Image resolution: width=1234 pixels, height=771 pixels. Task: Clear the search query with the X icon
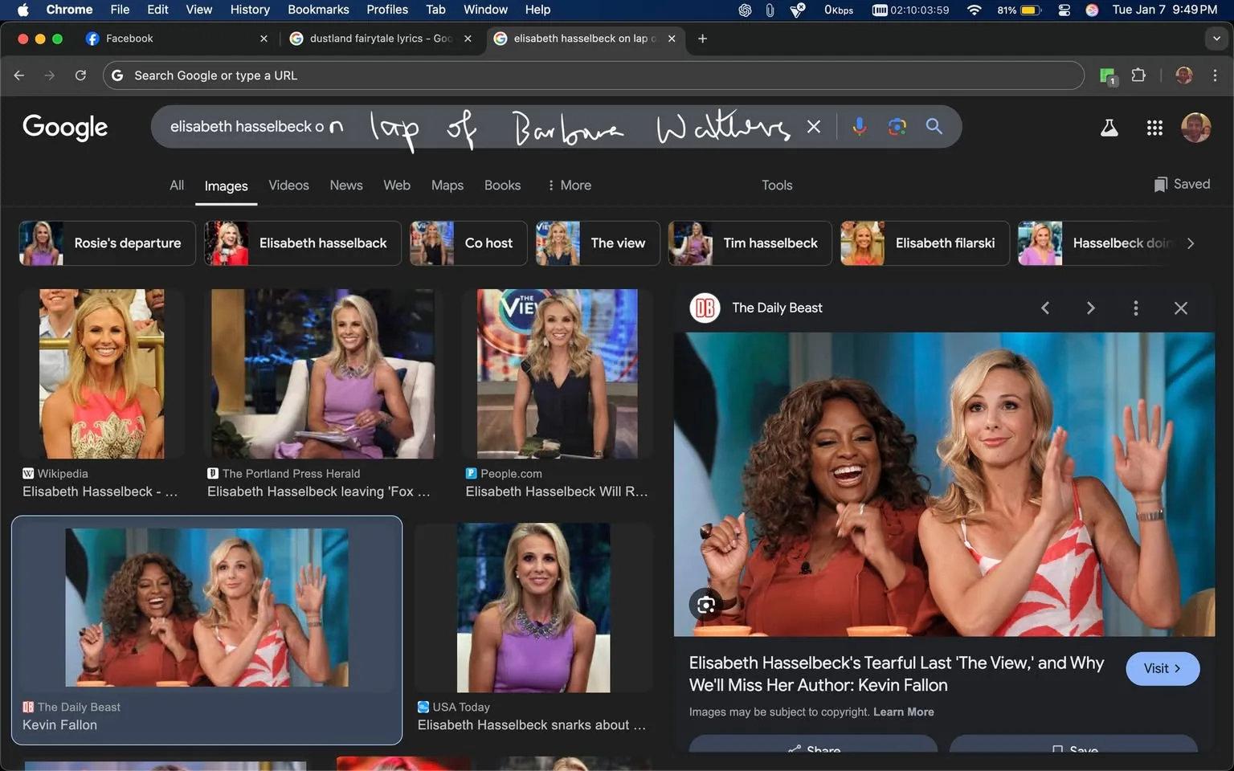[x=814, y=126]
